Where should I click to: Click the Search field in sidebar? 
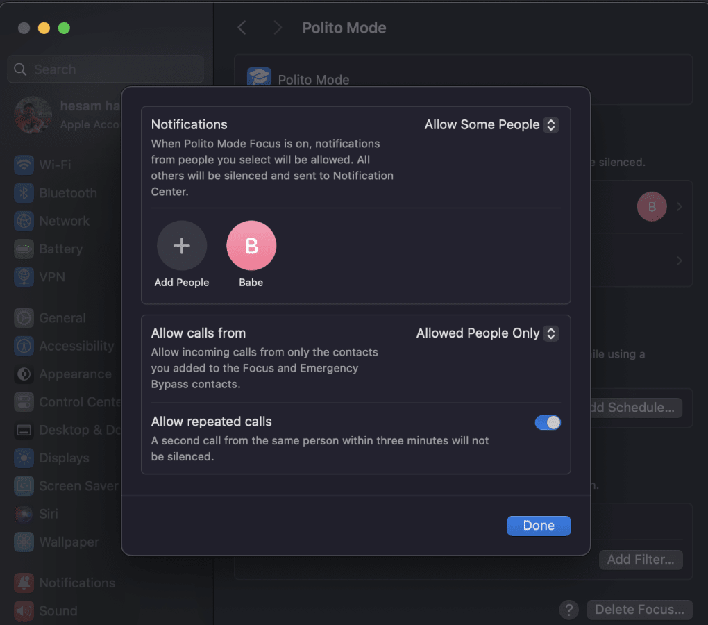click(x=106, y=69)
